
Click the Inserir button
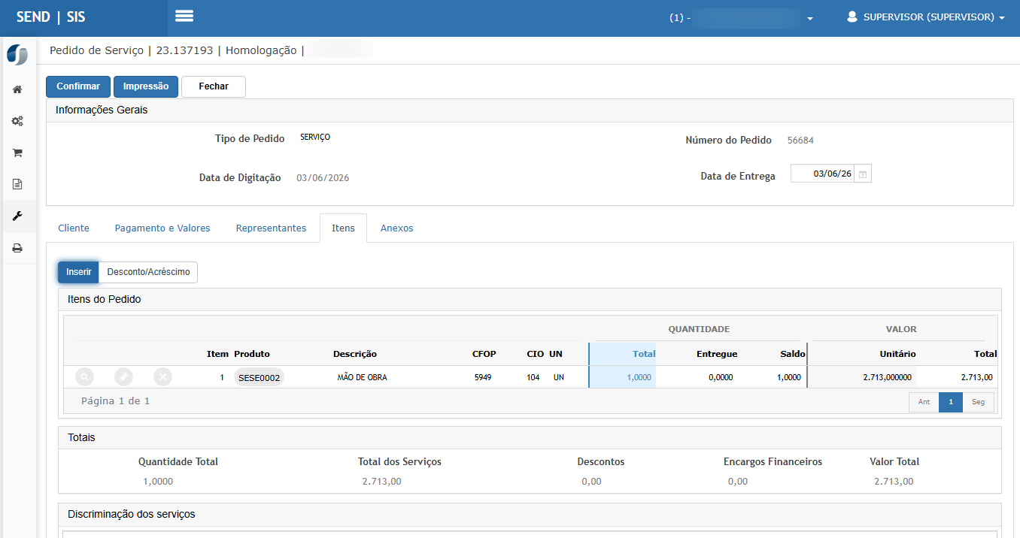click(78, 272)
